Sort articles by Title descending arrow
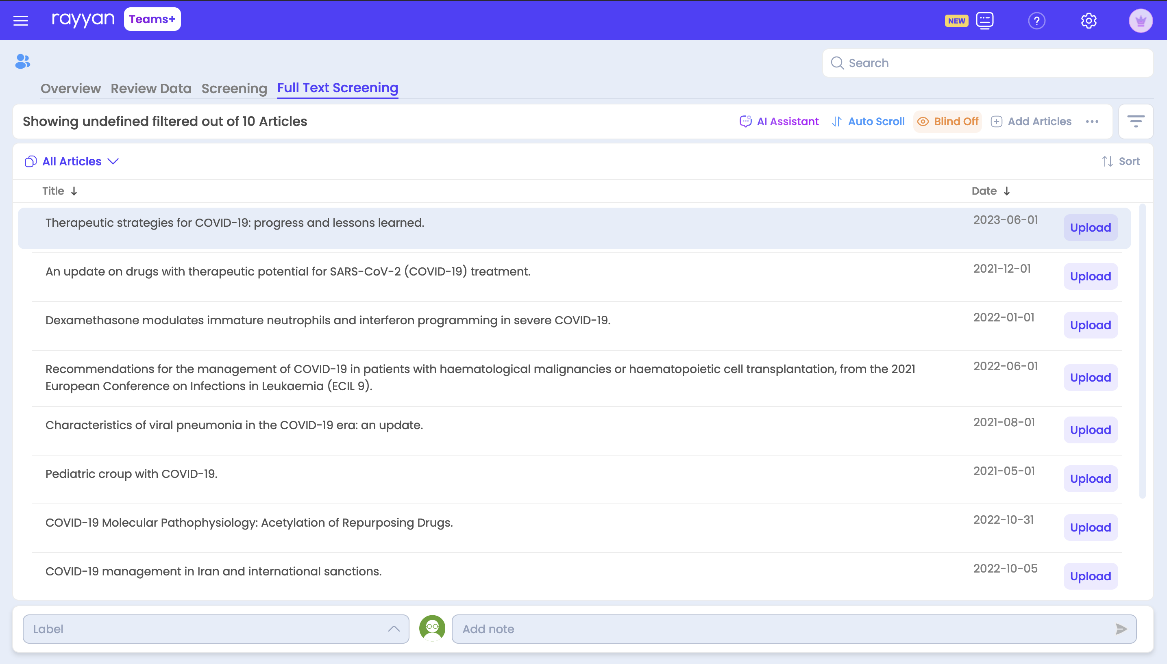Screen dimensions: 1167x664 (74, 191)
